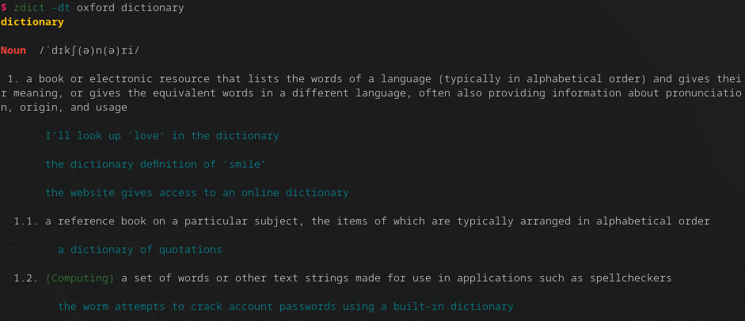Click the pronunciation /ˈdɪkʃ(ə)n(ə)ri/
Viewport: 745px width, 321px height.
coord(89,51)
